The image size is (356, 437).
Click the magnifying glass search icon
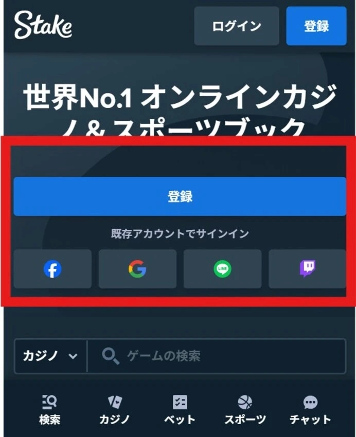coord(111,356)
